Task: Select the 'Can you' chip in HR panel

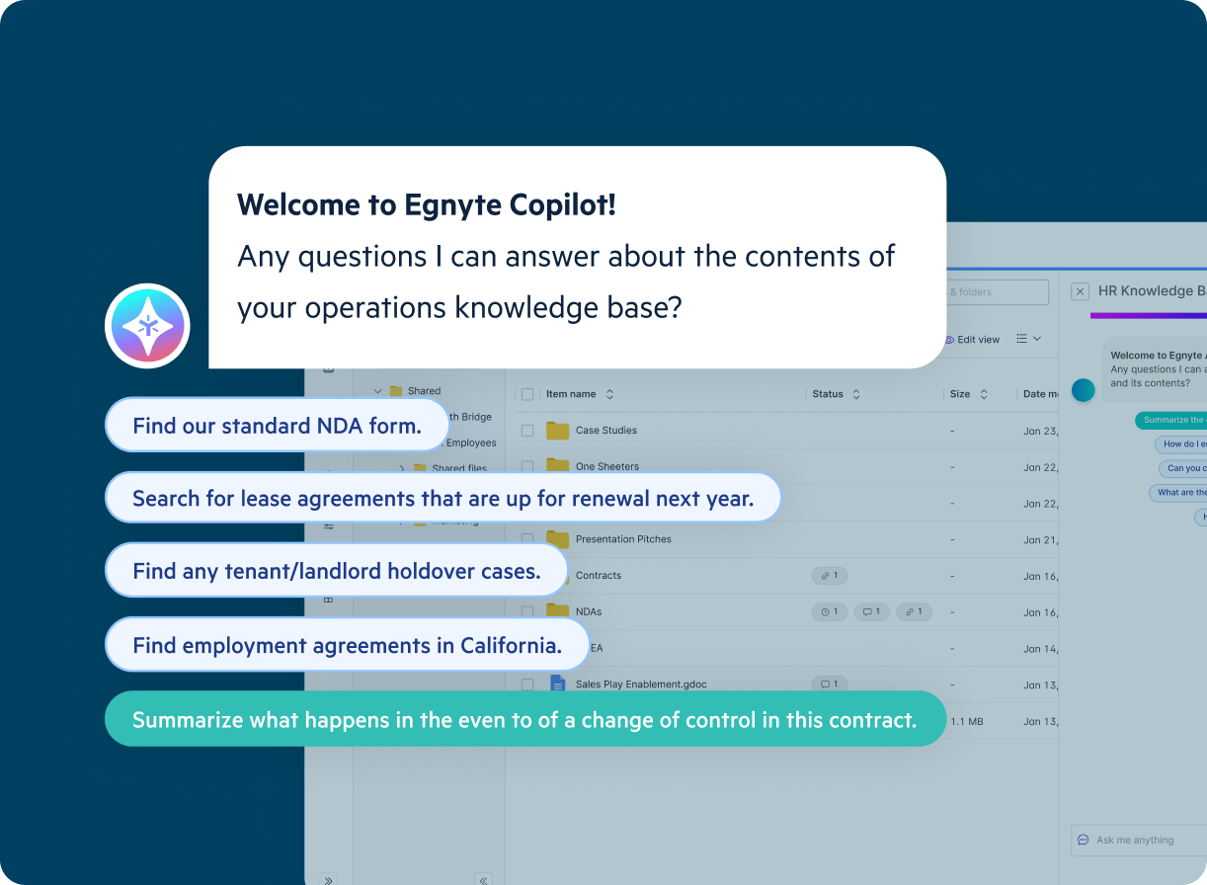Action: (x=1183, y=468)
